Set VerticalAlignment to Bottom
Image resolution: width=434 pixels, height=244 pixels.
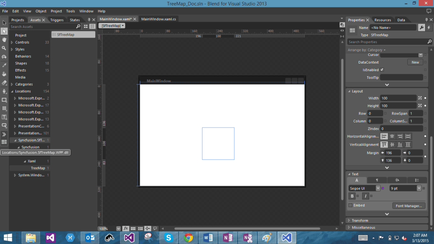(400, 145)
